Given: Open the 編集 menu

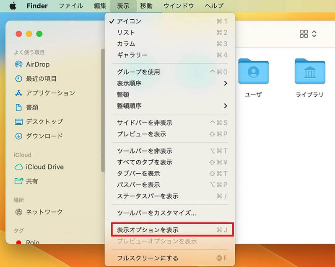Looking at the screenshot, I should 100,6.
